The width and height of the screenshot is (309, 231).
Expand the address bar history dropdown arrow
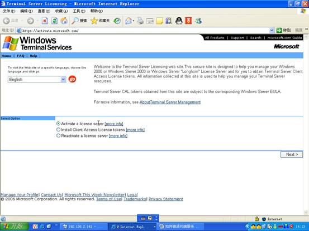coord(272,30)
